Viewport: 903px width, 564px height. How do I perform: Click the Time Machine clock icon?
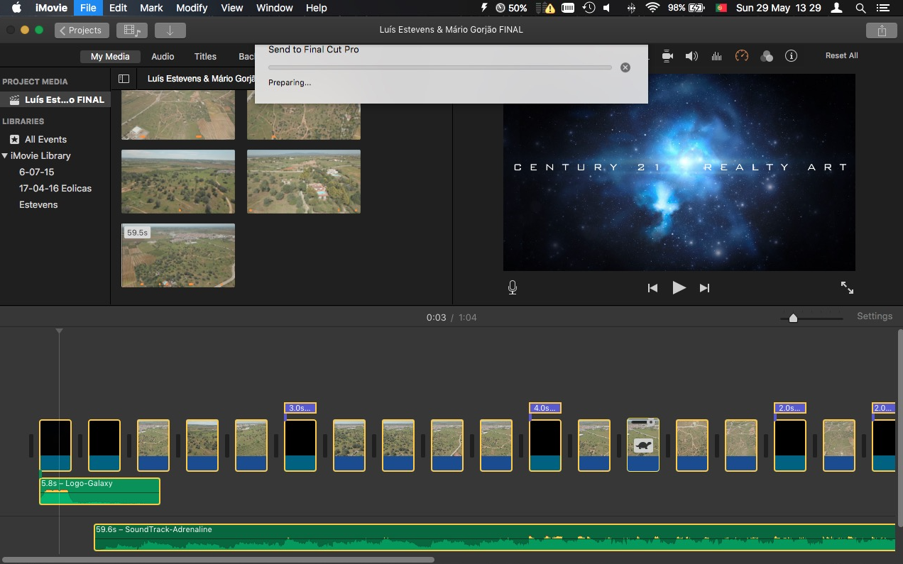(589, 8)
